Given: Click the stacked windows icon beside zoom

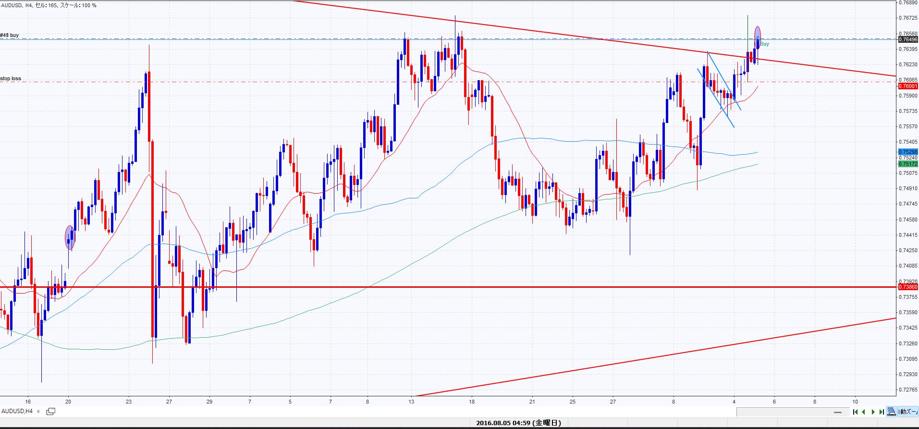Looking at the screenshot, I should click(x=892, y=412).
